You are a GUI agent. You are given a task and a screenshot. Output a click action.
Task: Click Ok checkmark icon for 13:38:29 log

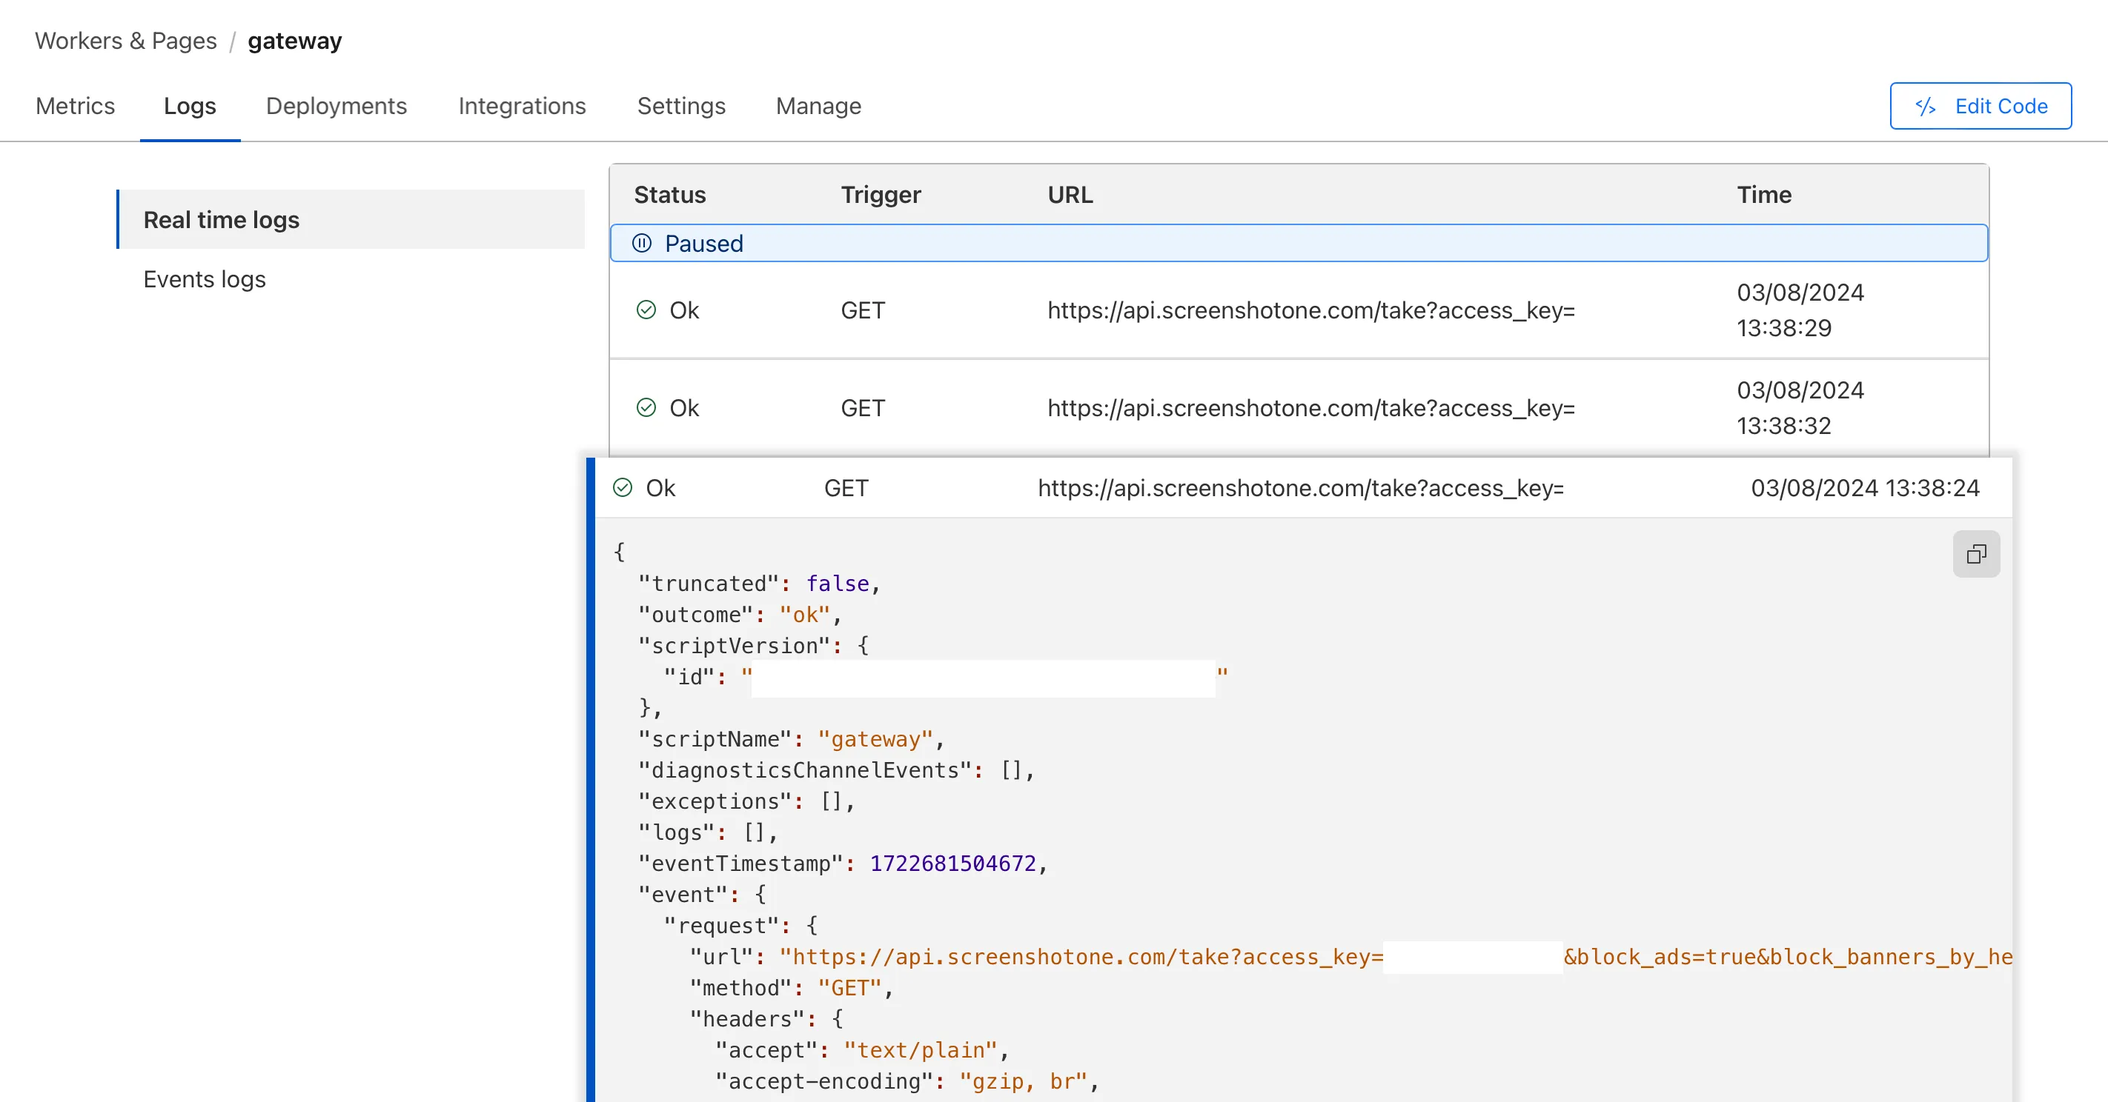646,310
